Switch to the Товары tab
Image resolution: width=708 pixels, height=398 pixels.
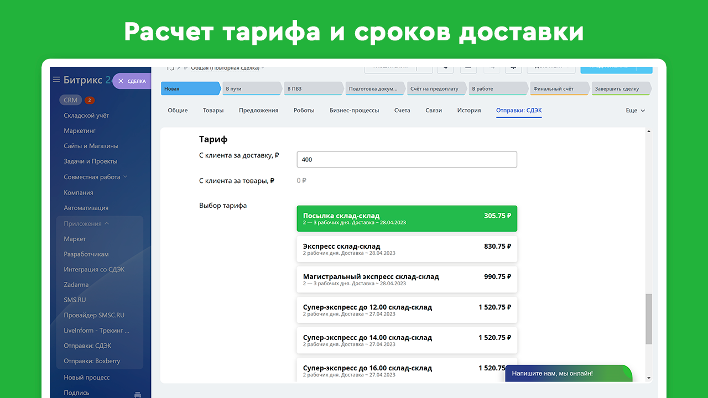pyautogui.click(x=213, y=111)
